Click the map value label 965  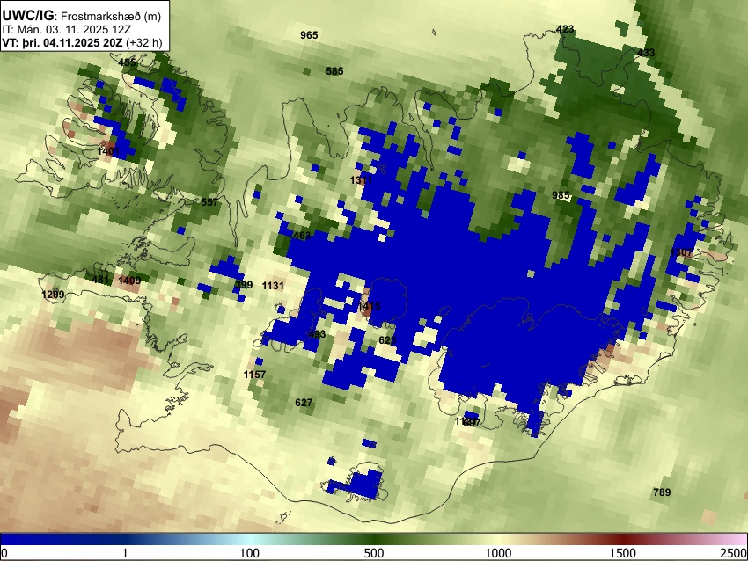[x=309, y=35]
